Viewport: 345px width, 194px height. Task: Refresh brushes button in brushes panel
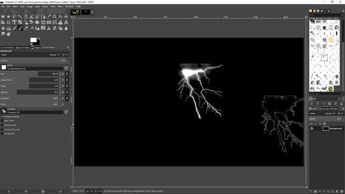click(x=335, y=103)
